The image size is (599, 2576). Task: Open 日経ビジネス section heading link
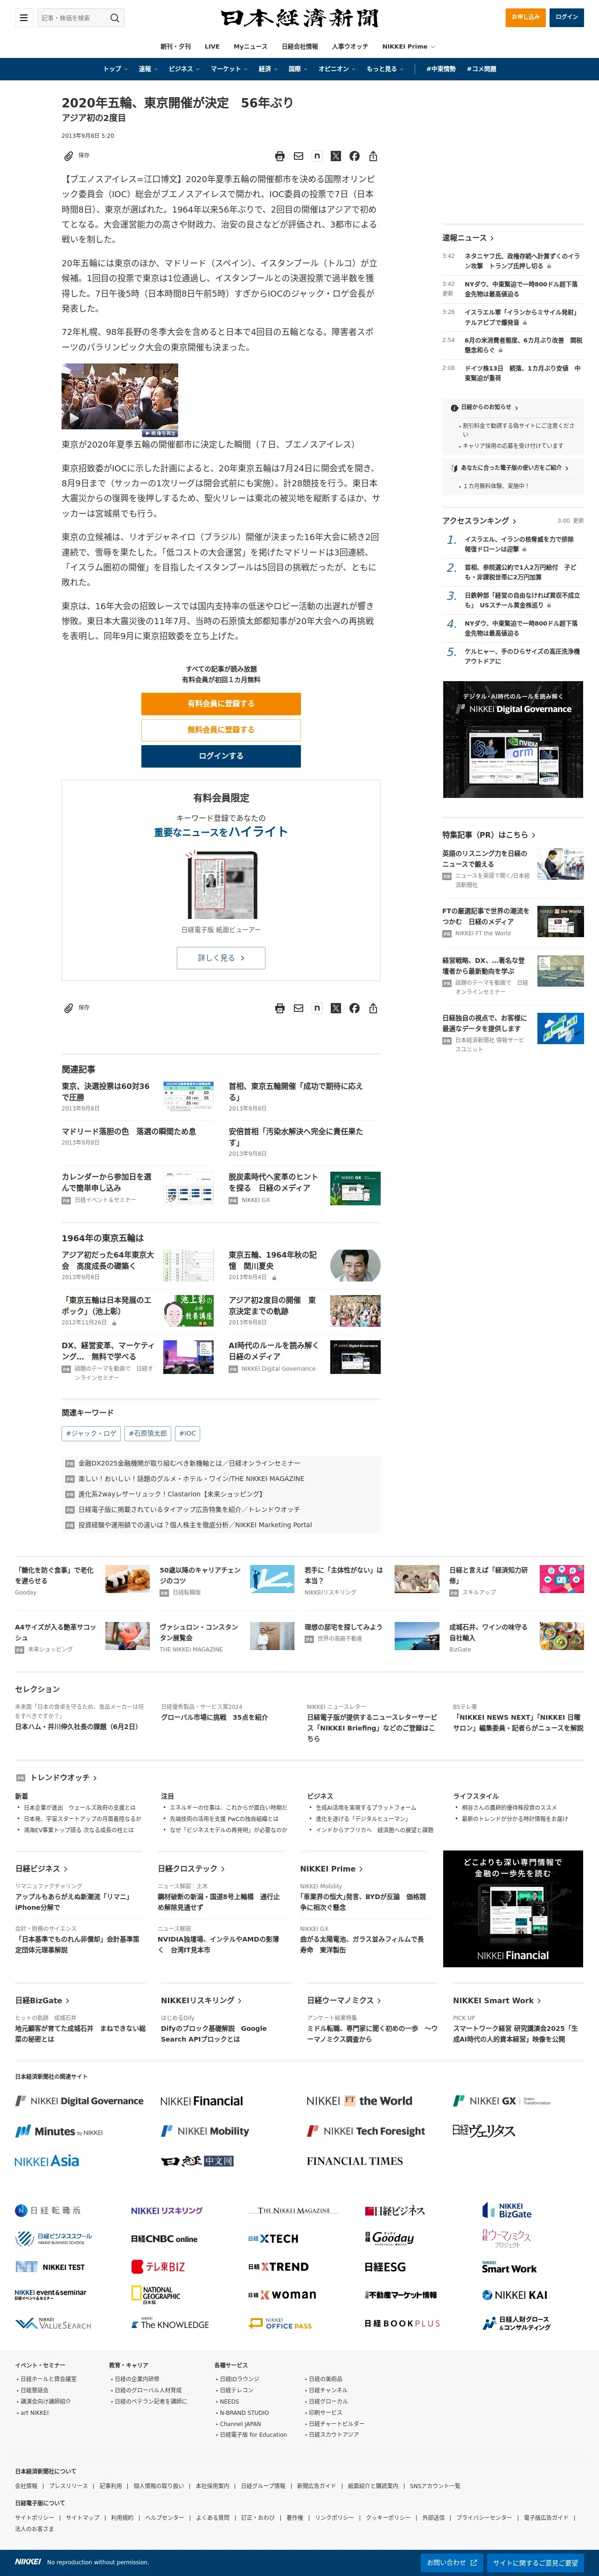tap(42, 1868)
